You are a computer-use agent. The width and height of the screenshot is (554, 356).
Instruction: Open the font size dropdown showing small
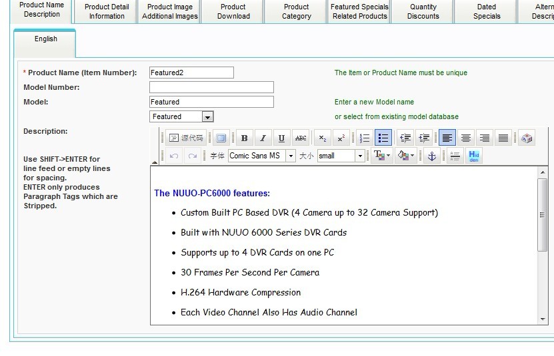coord(360,156)
